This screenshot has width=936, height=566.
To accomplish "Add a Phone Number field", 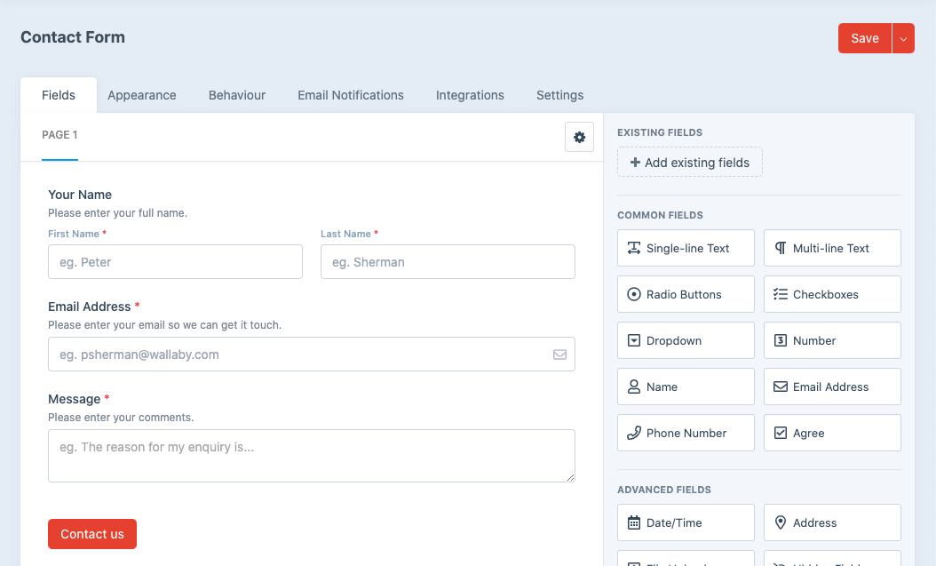I will coord(686,433).
